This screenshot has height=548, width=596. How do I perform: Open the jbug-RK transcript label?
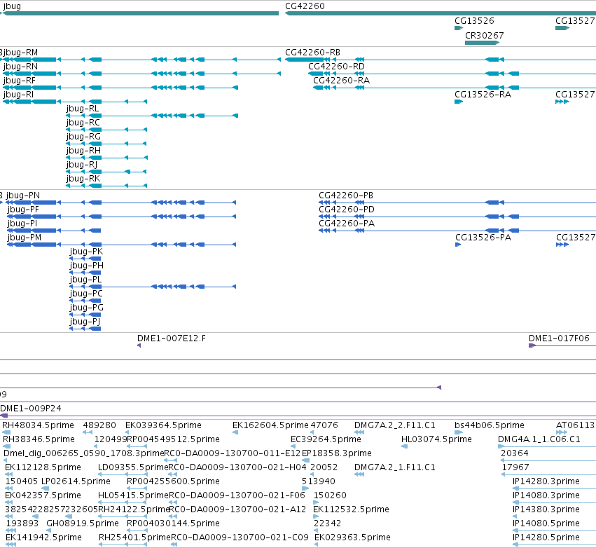pyautogui.click(x=83, y=179)
